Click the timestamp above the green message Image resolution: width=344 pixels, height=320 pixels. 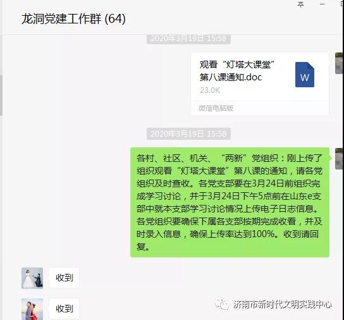188,133
